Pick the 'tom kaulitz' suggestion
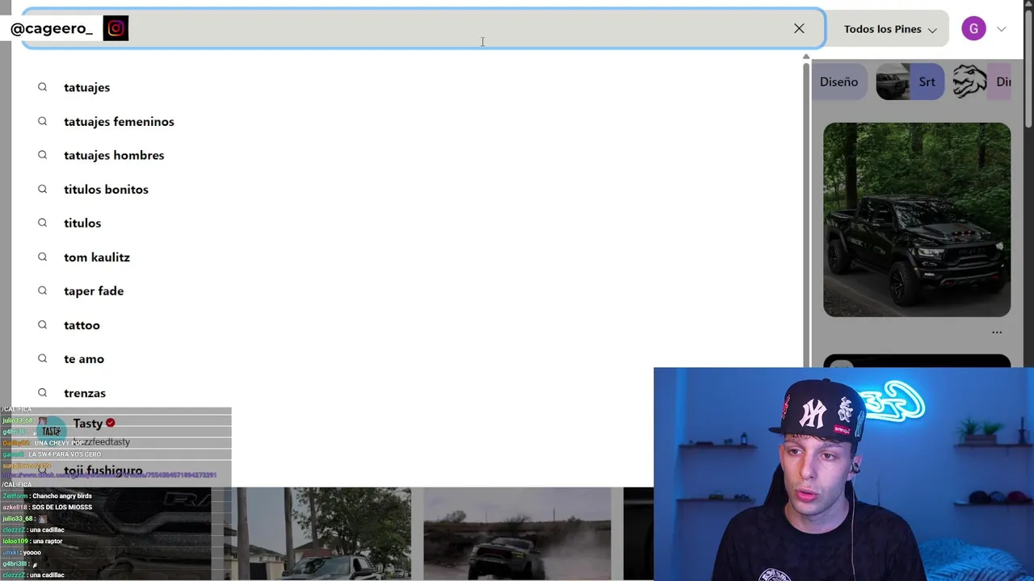The width and height of the screenshot is (1034, 581). 97,257
